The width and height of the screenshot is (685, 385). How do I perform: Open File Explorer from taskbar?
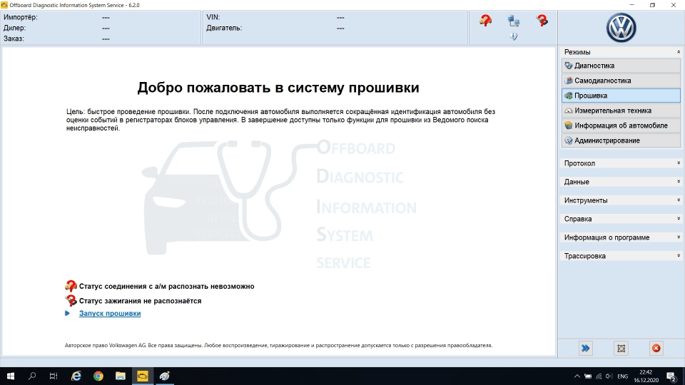pyautogui.click(x=120, y=376)
